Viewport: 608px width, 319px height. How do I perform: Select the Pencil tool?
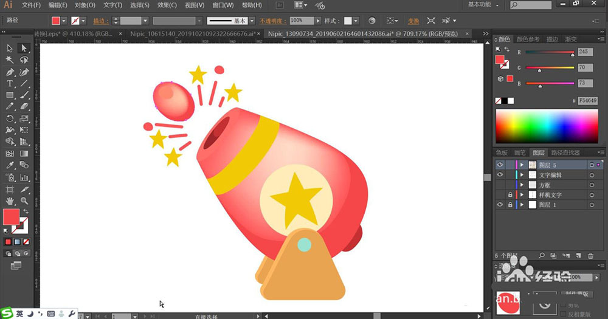[x=10, y=106]
